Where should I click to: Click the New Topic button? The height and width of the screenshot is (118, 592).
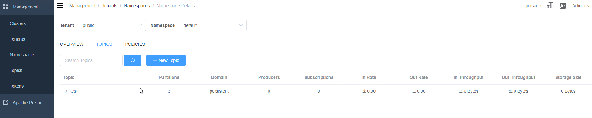(x=166, y=60)
